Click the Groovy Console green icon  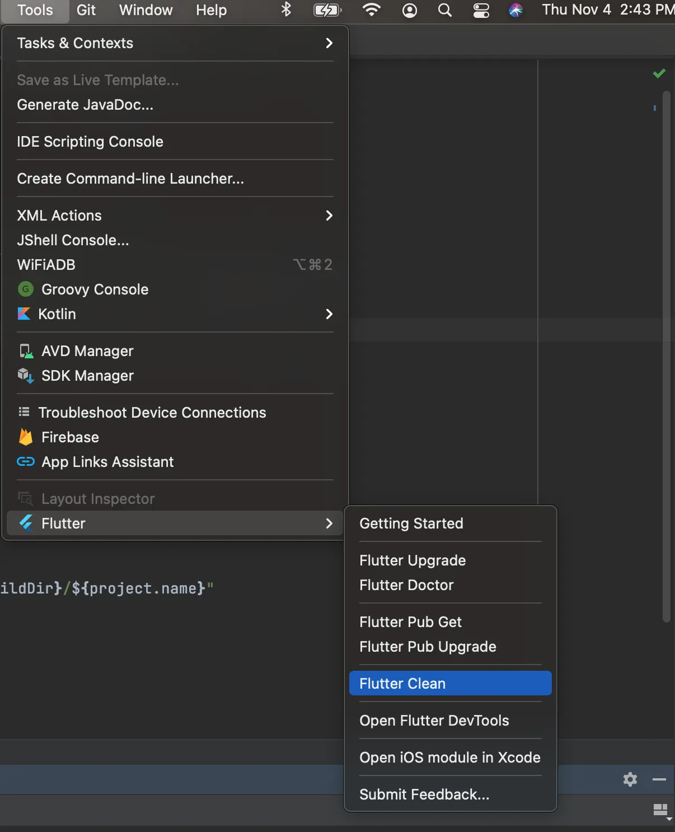[x=26, y=289]
